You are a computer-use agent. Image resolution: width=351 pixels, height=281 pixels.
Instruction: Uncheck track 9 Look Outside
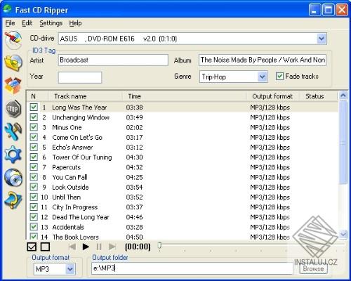click(34, 187)
